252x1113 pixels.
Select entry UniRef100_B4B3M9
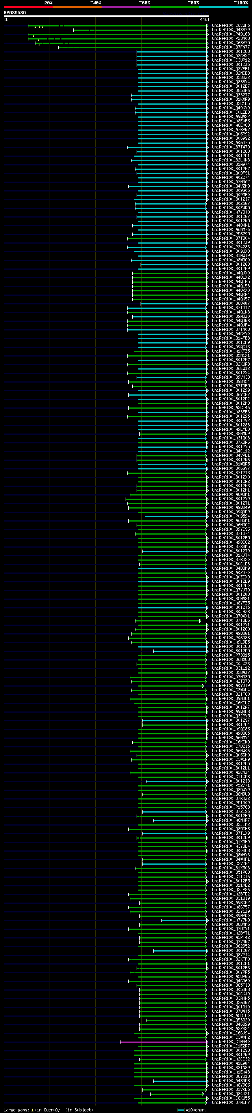click(231, 569)
